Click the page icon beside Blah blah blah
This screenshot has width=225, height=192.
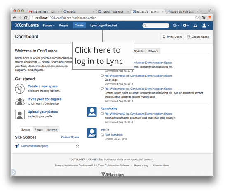point(102,135)
